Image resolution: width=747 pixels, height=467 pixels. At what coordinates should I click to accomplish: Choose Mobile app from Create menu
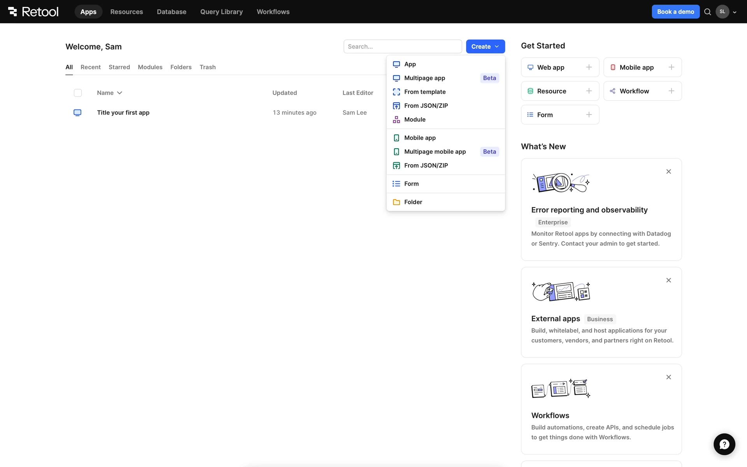[445, 138]
